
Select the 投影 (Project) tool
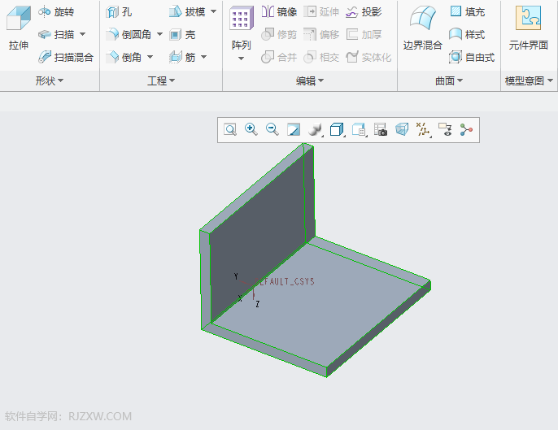point(363,12)
